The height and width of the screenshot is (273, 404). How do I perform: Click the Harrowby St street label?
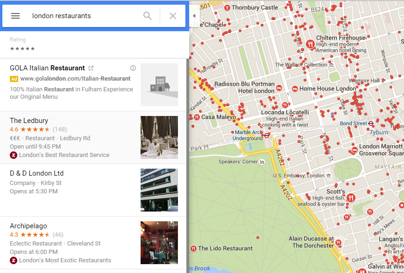pos(211,66)
